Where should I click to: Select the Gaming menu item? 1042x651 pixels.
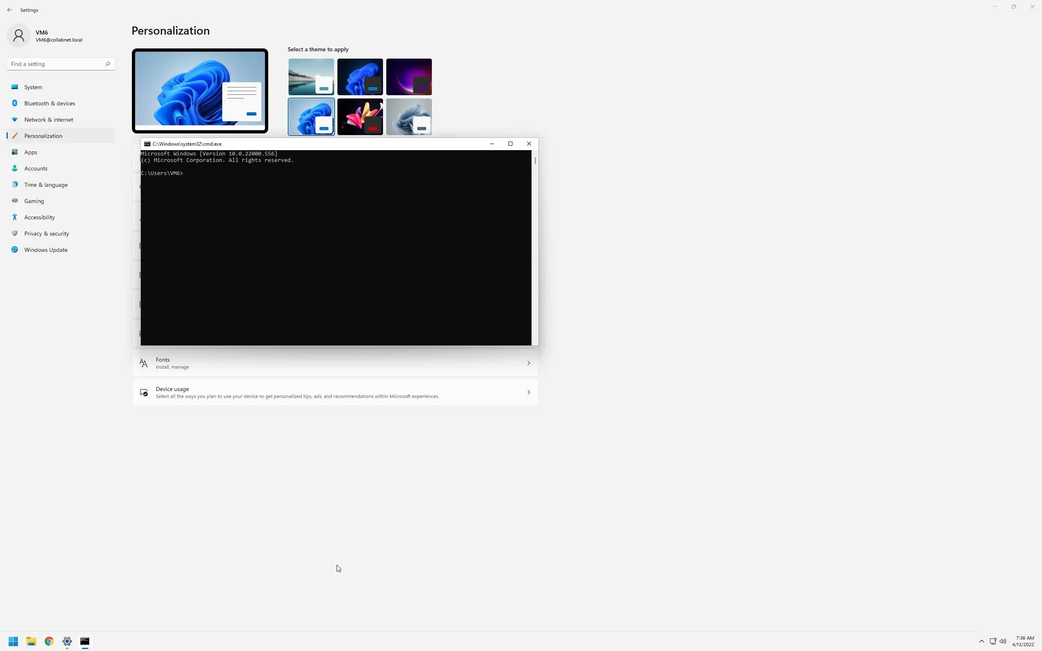[34, 201]
